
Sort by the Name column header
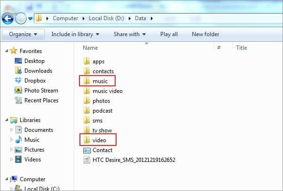click(90, 48)
